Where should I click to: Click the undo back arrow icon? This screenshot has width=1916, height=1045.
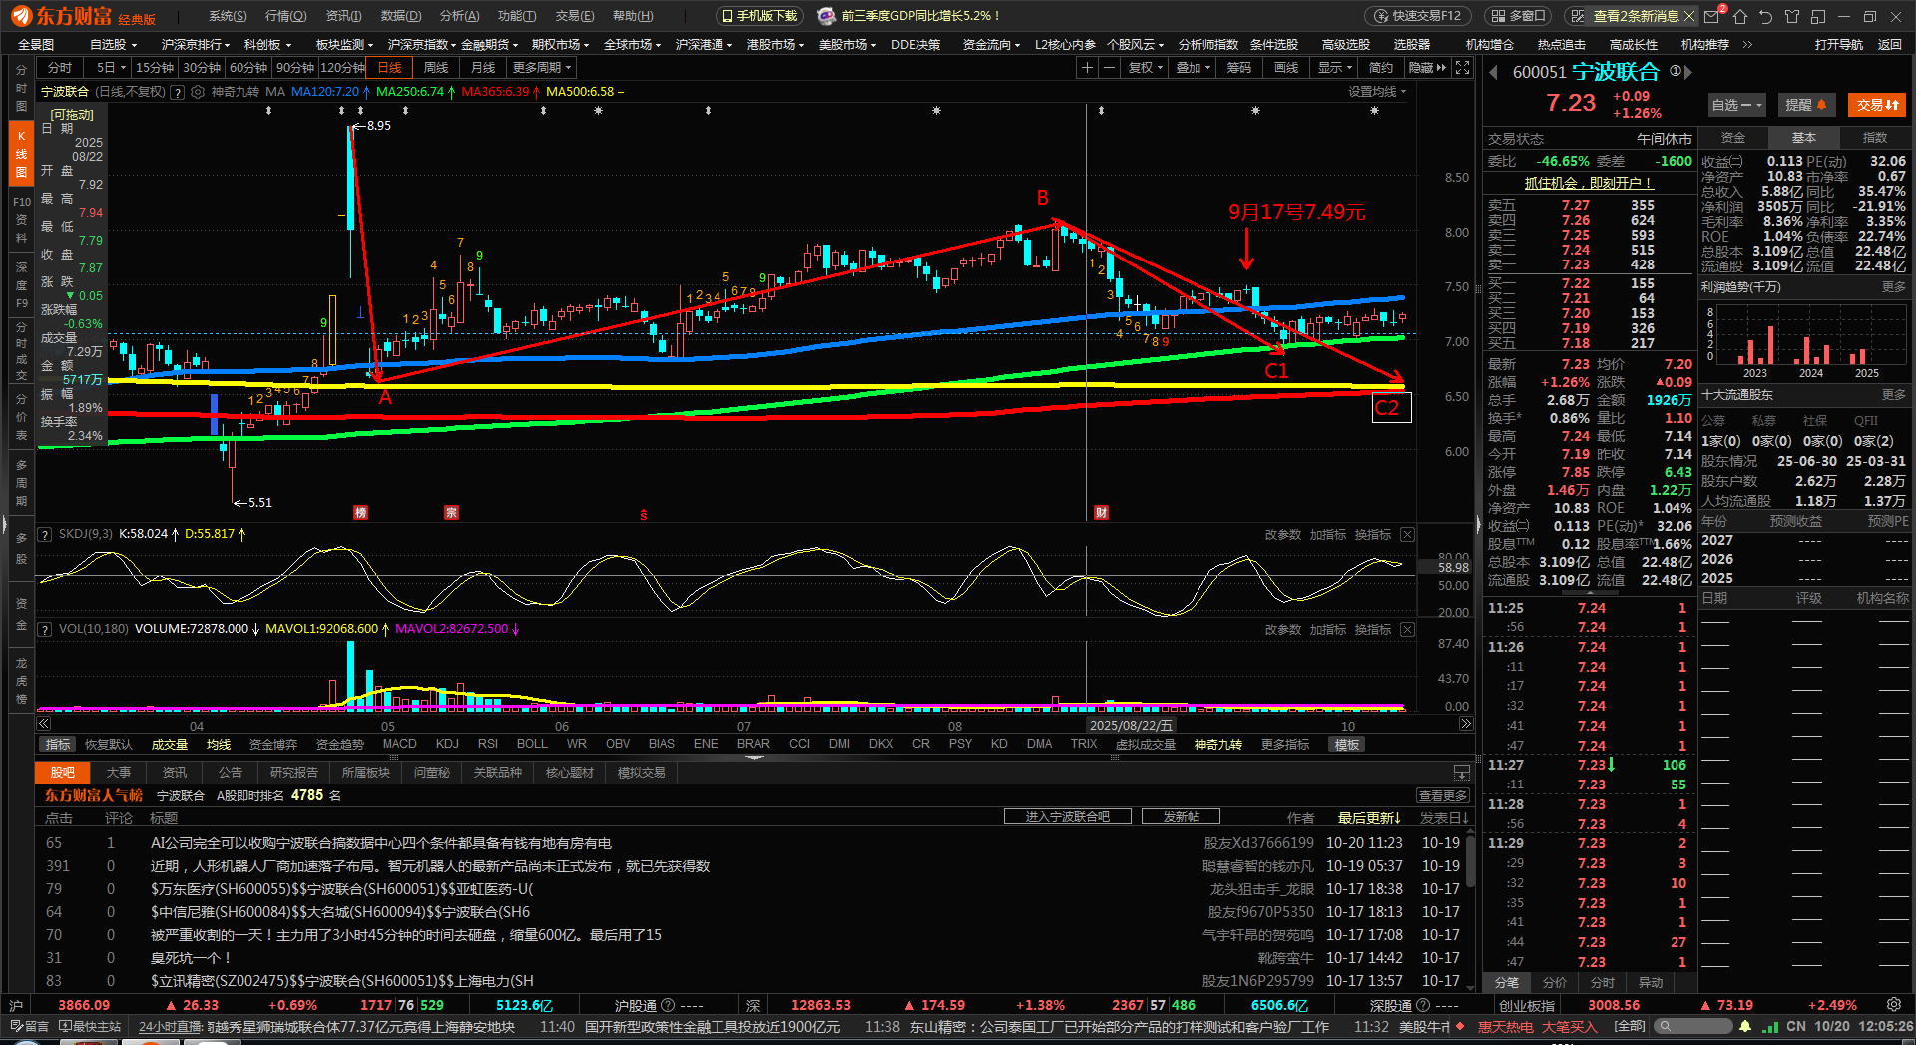pyautogui.click(x=1766, y=17)
